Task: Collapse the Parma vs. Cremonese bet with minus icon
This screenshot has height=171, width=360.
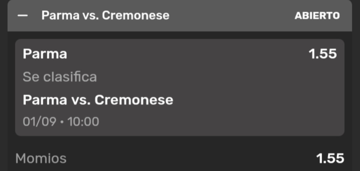Action: pos(23,16)
